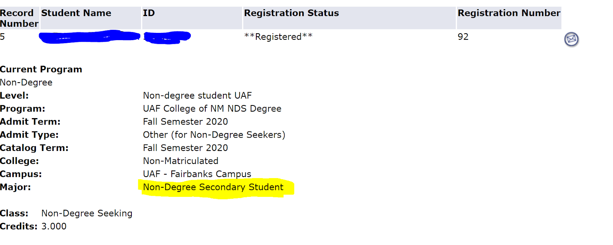Click the blue redacted student name

point(89,37)
